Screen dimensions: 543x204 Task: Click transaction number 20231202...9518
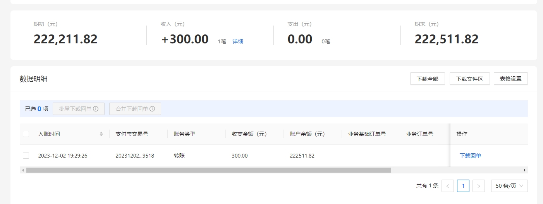point(135,156)
